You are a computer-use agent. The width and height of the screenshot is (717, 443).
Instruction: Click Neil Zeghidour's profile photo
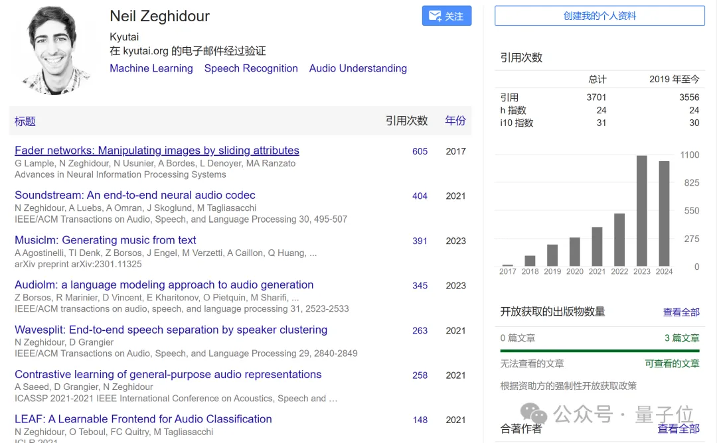pyautogui.click(x=56, y=50)
